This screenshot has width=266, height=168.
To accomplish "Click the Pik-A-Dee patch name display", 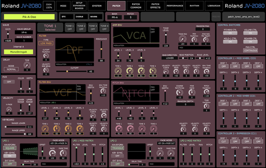I will [29, 17].
